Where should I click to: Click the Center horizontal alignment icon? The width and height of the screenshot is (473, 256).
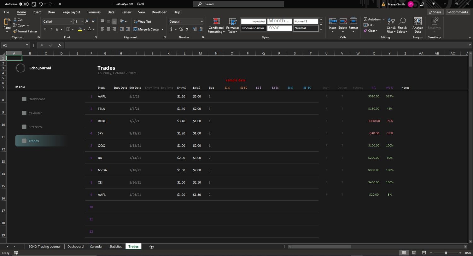[x=108, y=29]
